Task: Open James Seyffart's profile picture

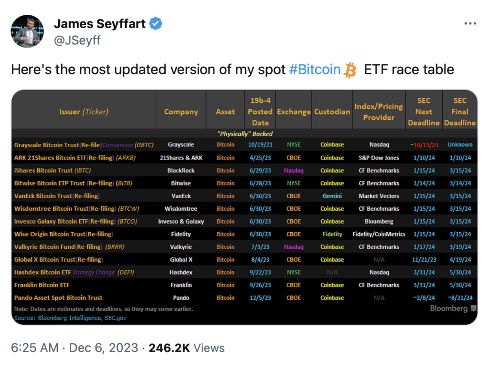Action: (27, 31)
